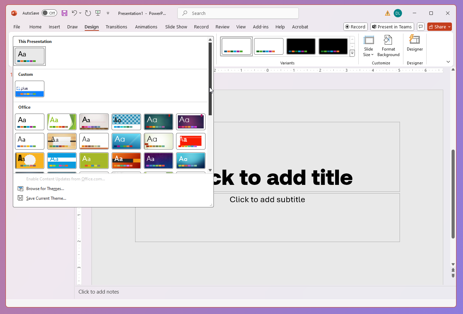Image resolution: width=463 pixels, height=314 pixels.
Task: Open Customize Quick Access Toolbar dropdown
Action: click(x=108, y=13)
